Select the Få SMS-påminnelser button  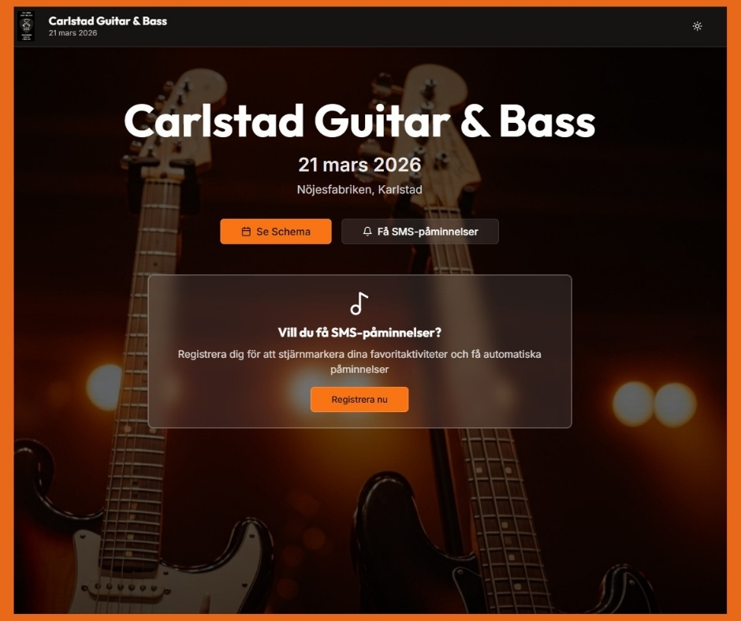(419, 232)
